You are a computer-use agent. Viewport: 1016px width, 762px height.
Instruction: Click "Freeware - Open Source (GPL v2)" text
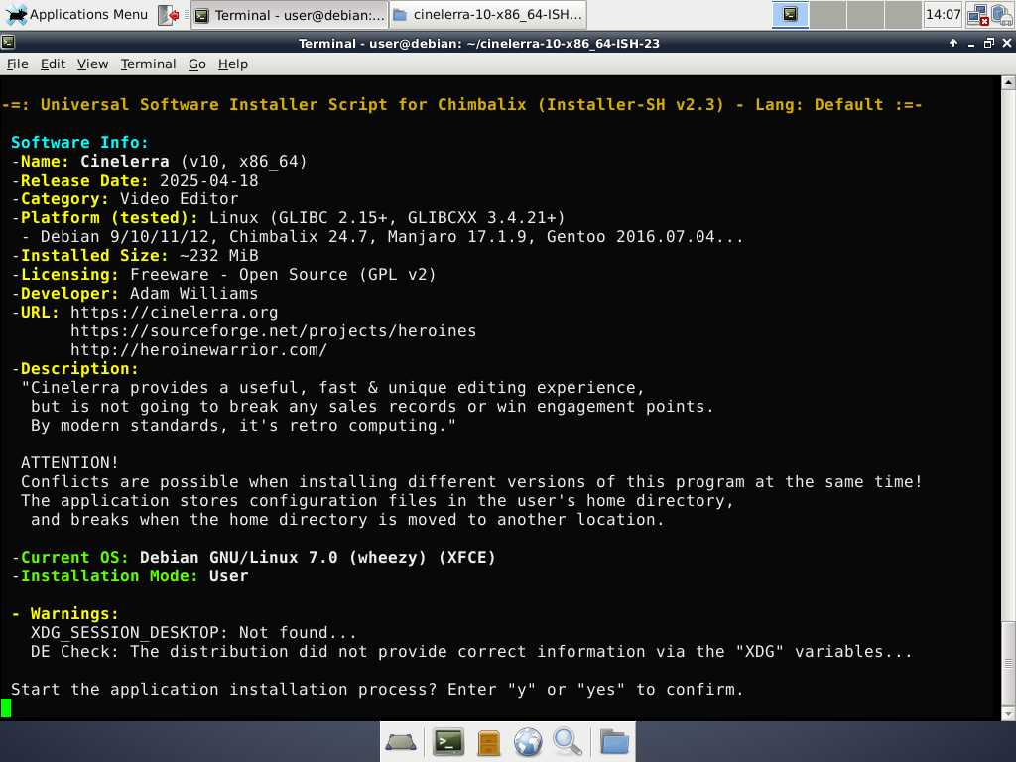point(283,275)
